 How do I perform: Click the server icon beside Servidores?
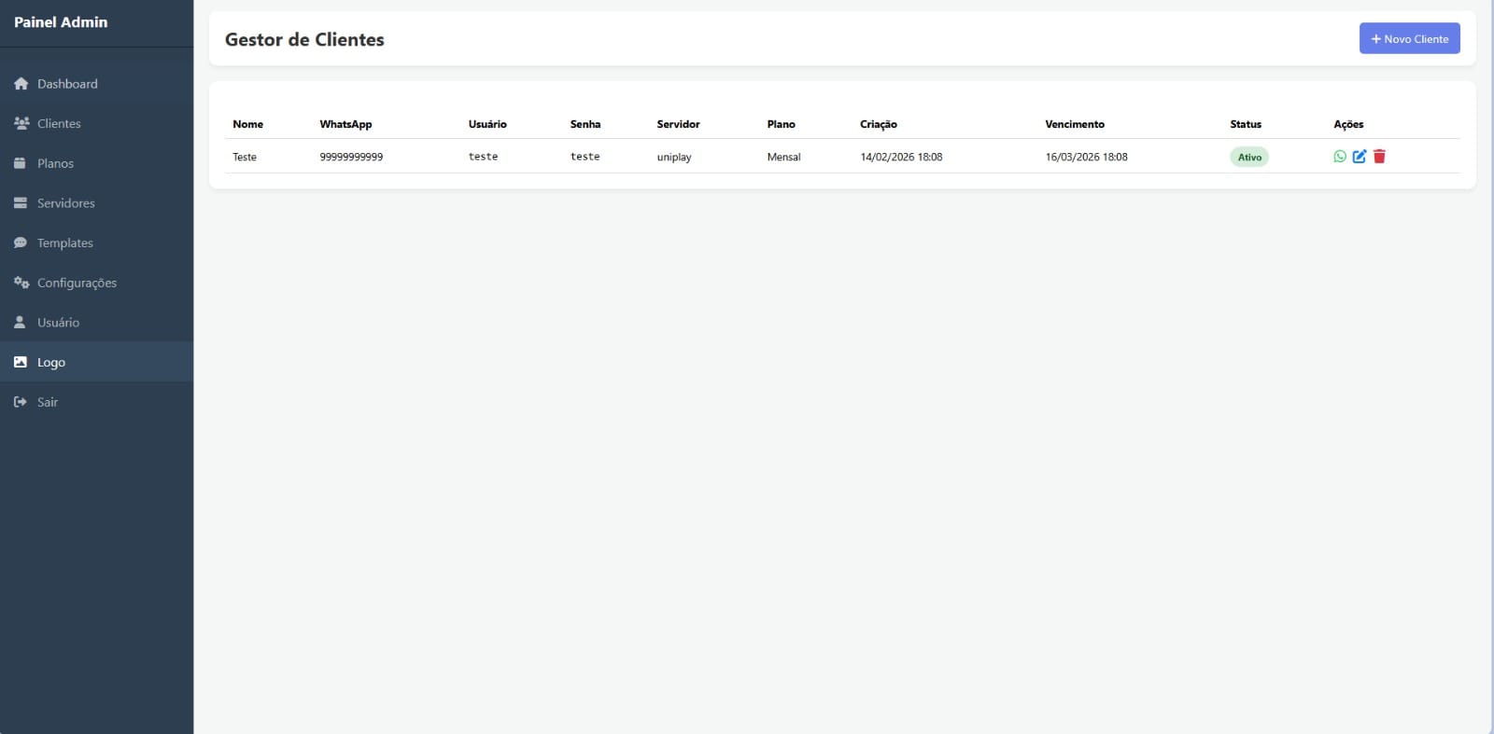[21, 203]
